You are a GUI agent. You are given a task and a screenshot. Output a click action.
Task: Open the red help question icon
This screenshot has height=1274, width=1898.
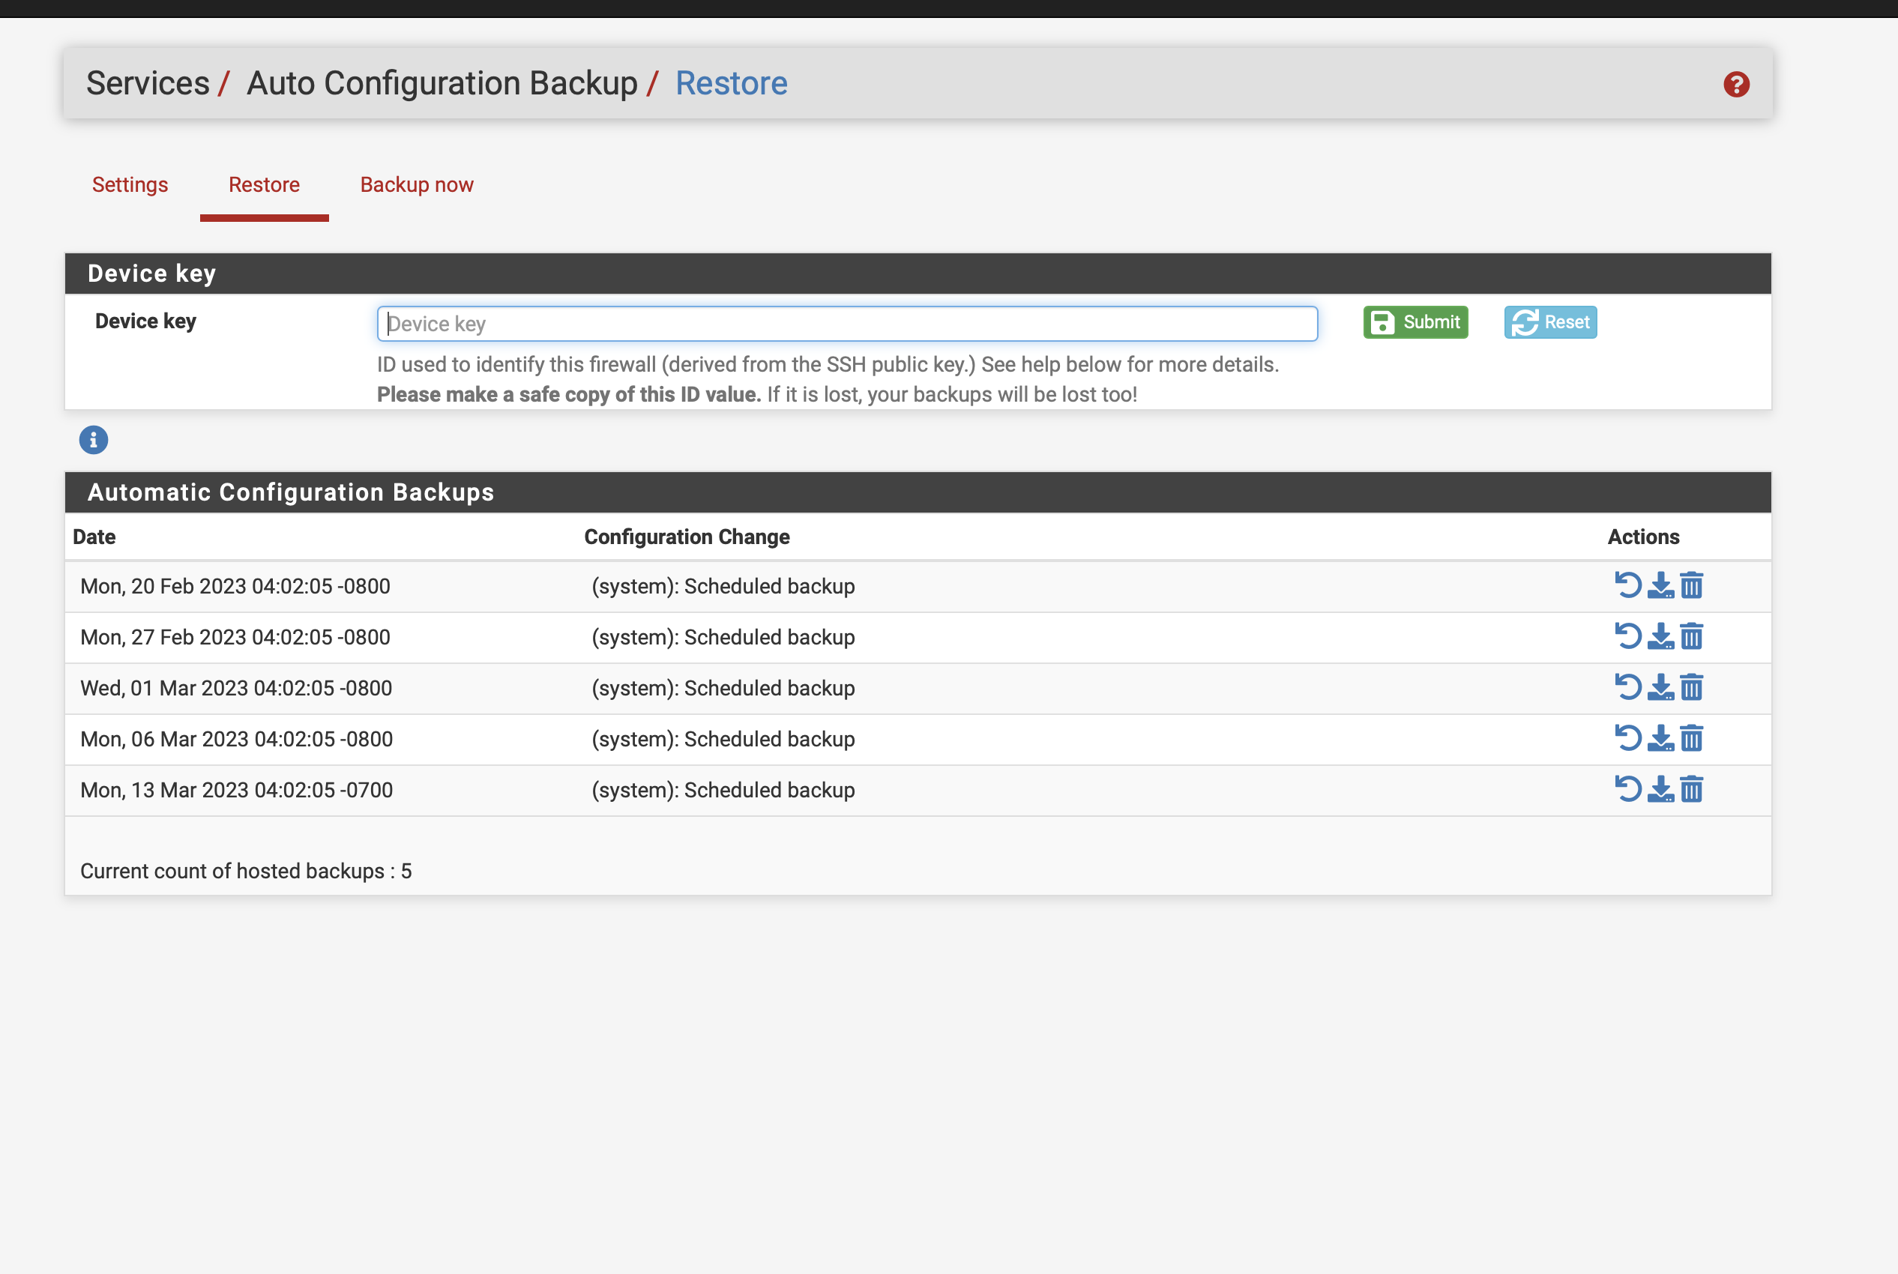click(x=1735, y=85)
